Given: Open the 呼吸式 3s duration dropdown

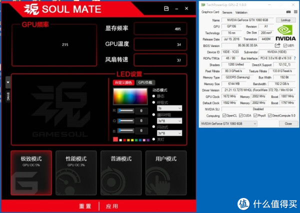Looking at the screenshot, I should [x=169, y=108].
